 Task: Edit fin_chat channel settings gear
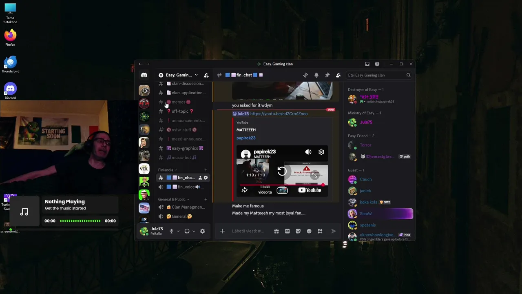pyautogui.click(x=206, y=178)
